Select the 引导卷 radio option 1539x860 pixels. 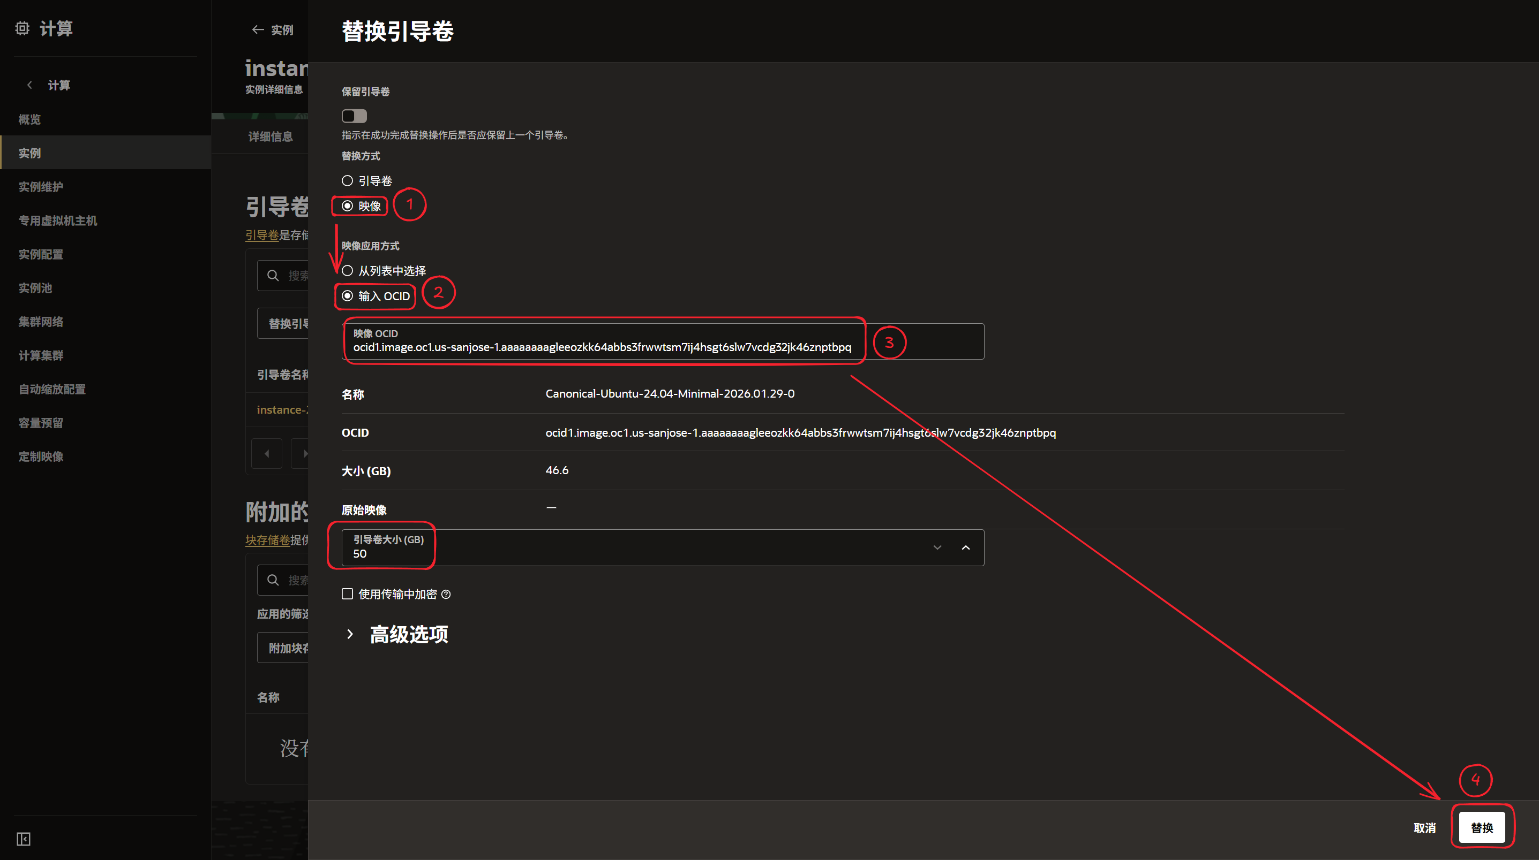tap(347, 180)
